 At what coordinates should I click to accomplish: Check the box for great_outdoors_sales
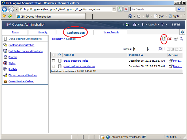[x=53, y=61]
